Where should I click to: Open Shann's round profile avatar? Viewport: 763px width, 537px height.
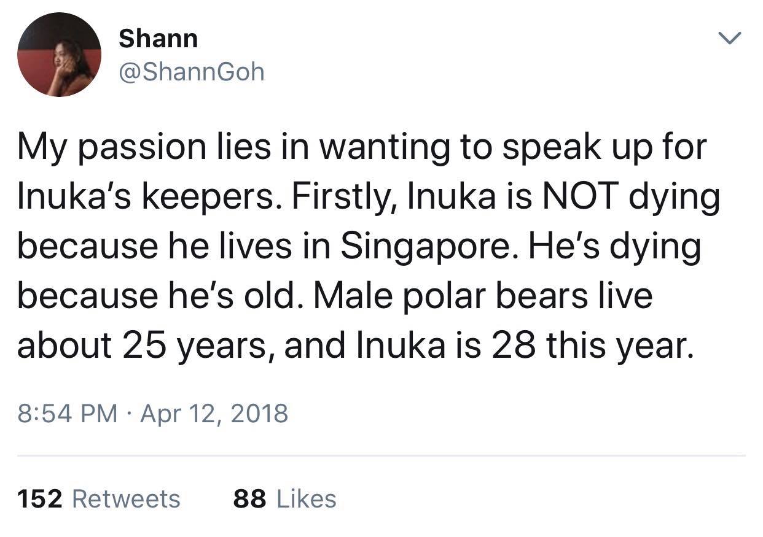59,55
